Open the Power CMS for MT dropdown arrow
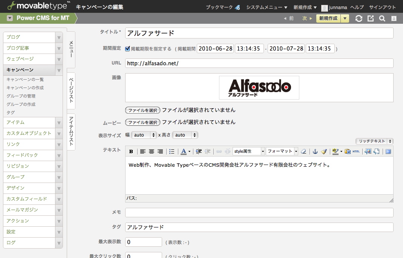403x258 pixels. pyautogui.click(x=10, y=18)
